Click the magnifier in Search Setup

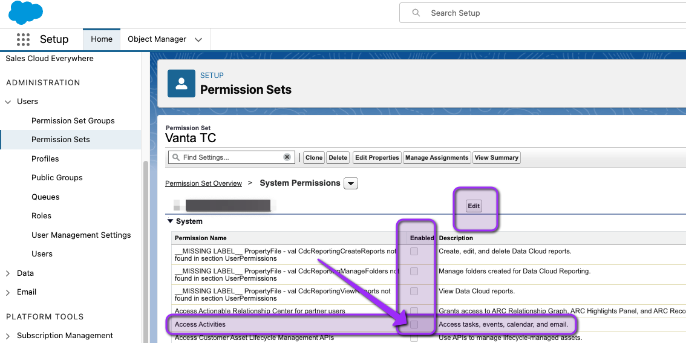416,13
